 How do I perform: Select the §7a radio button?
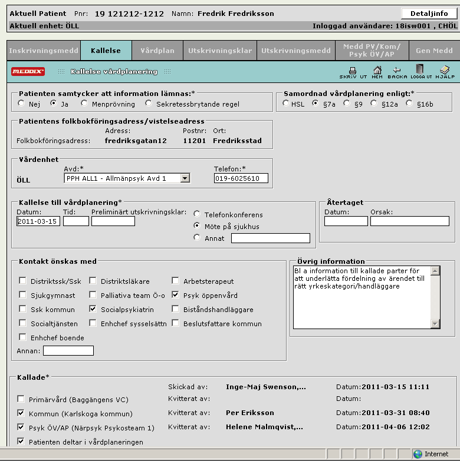(x=316, y=103)
